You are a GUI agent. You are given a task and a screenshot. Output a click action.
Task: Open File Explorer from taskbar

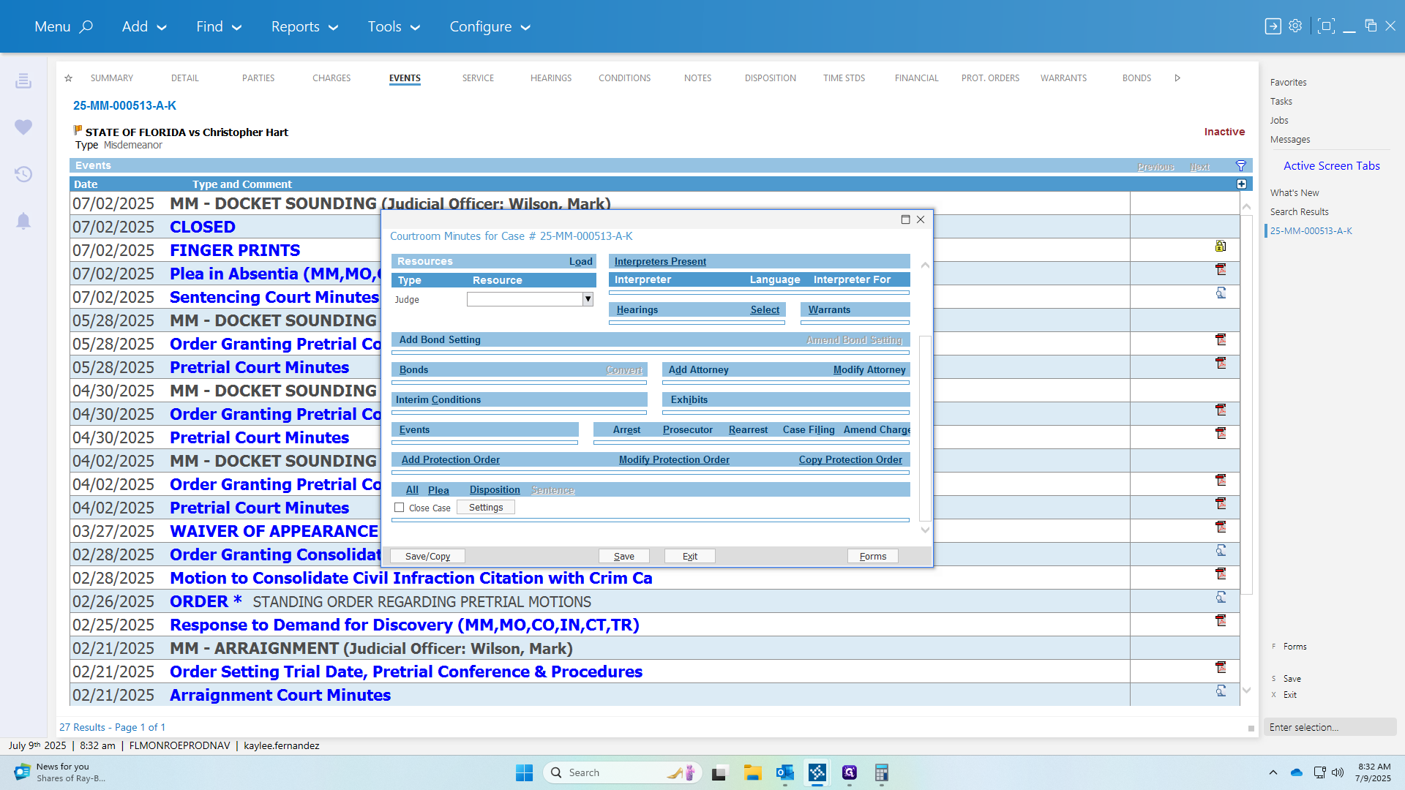coord(752,772)
